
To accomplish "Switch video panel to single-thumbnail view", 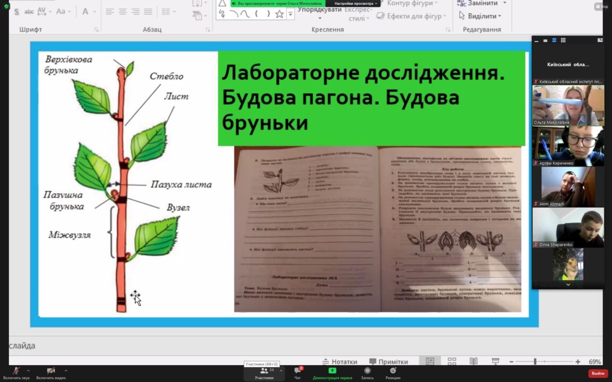I will pyautogui.click(x=545, y=40).
